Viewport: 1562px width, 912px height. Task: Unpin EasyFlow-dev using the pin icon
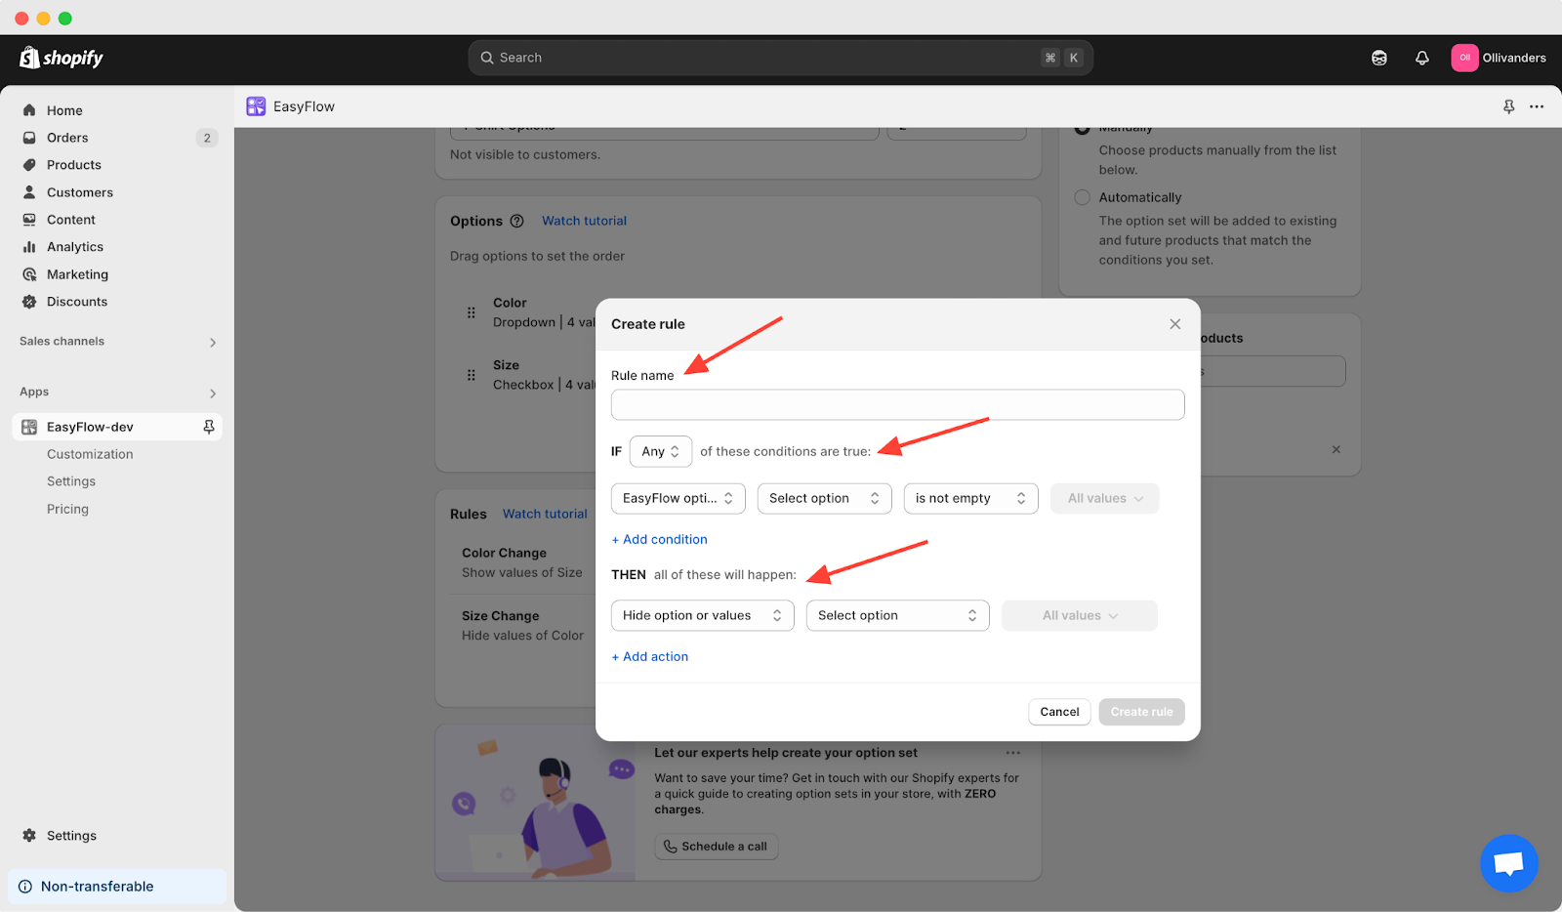pos(208,427)
